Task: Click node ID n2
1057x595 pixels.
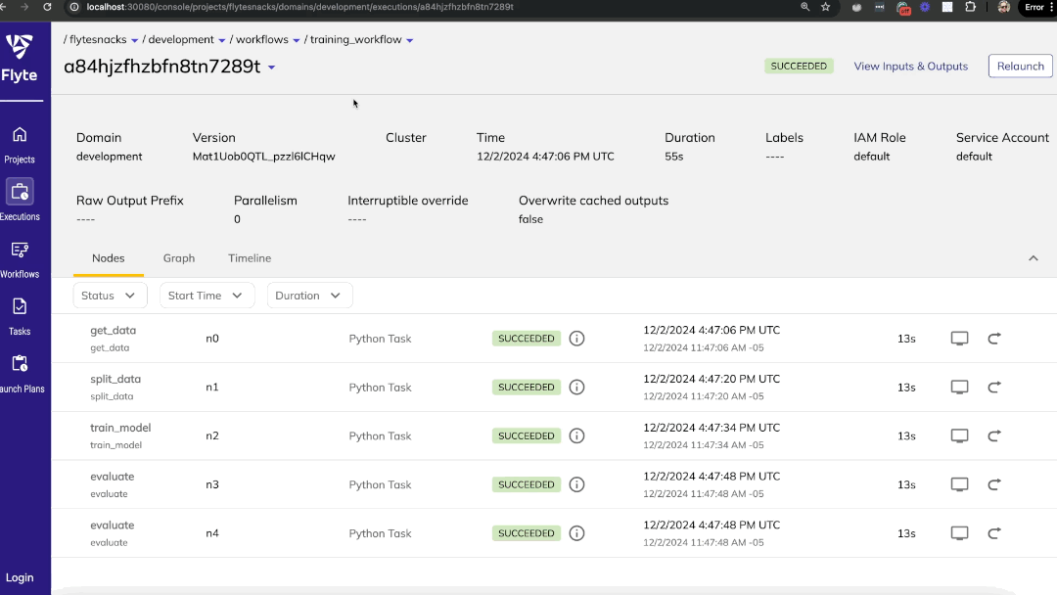Action: [212, 435]
